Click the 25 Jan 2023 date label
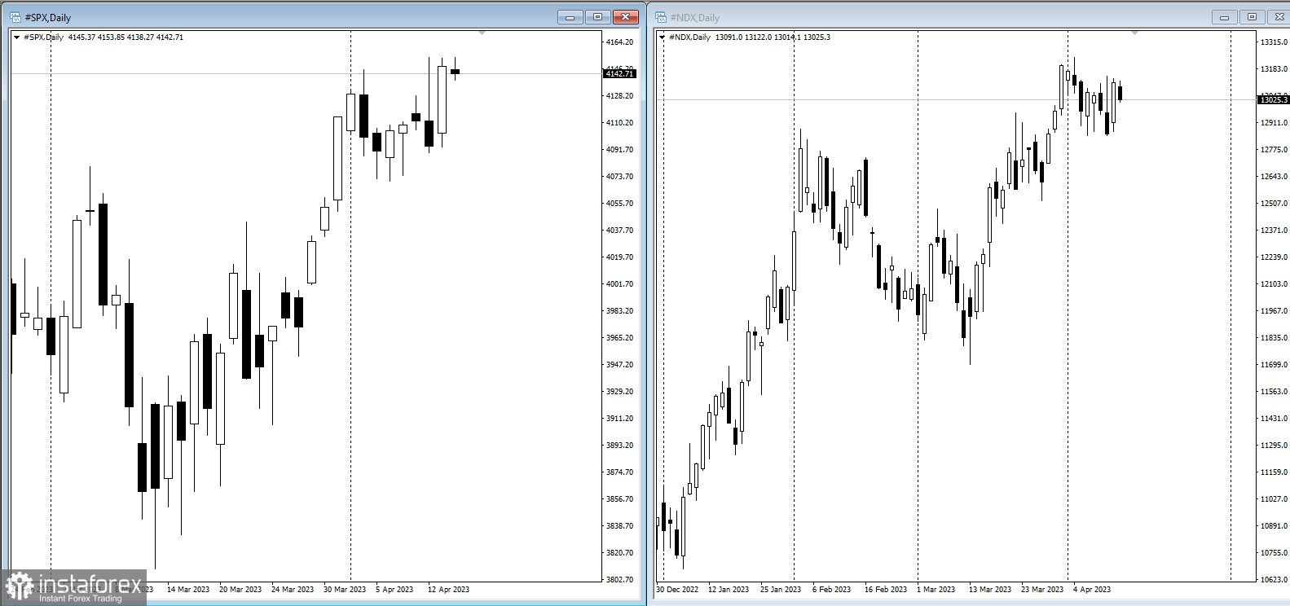The image size is (1290, 606). [x=781, y=590]
